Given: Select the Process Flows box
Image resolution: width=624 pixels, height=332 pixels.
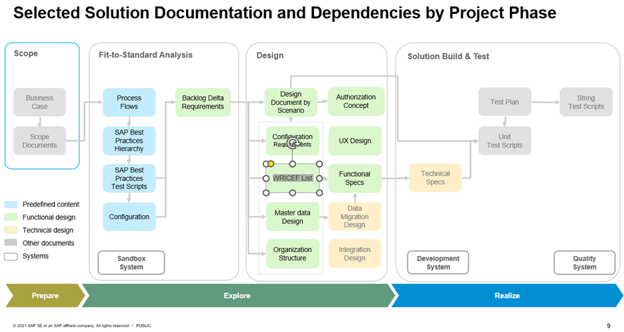Looking at the screenshot, I should [129, 102].
